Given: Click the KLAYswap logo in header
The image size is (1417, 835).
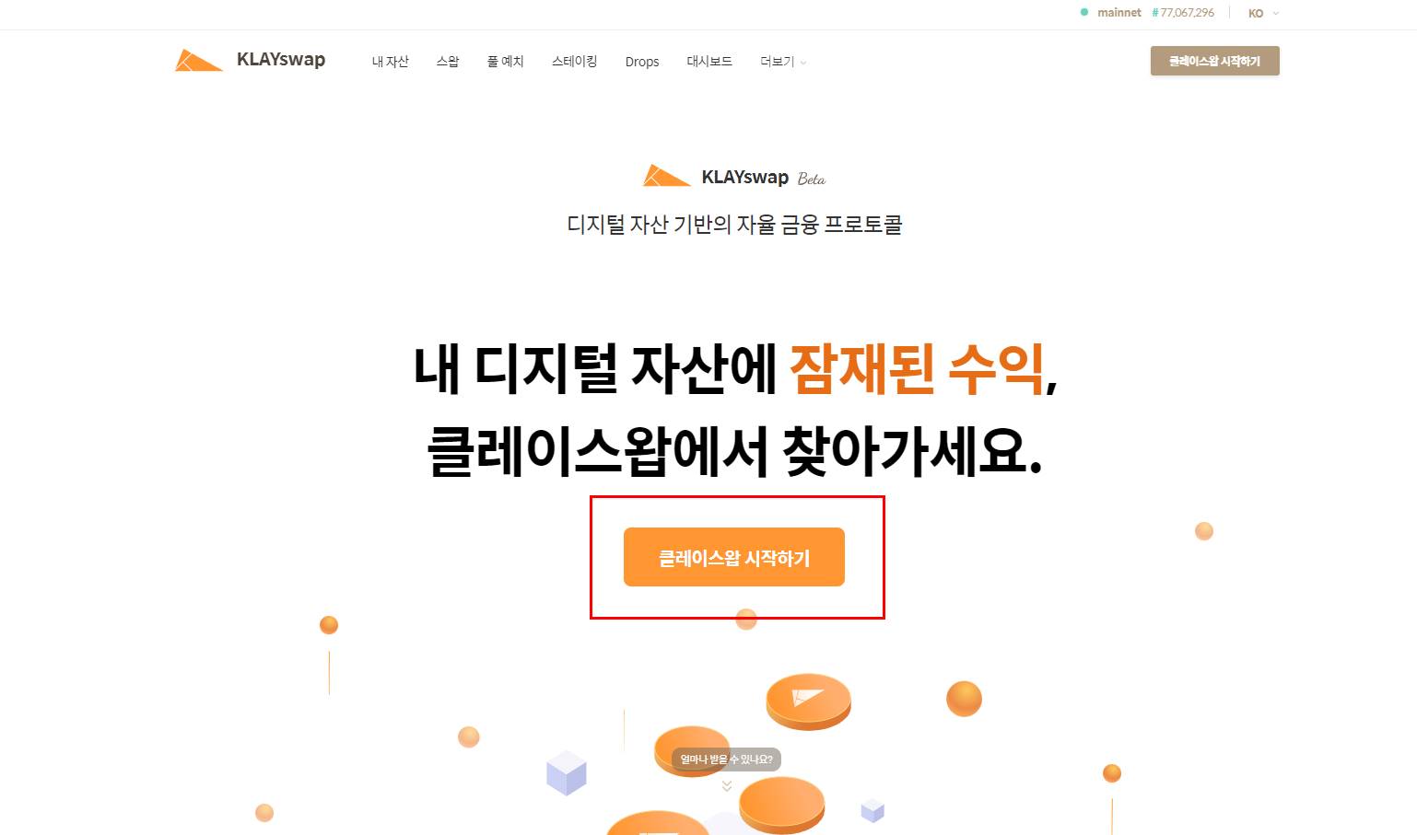Looking at the screenshot, I should point(250,60).
